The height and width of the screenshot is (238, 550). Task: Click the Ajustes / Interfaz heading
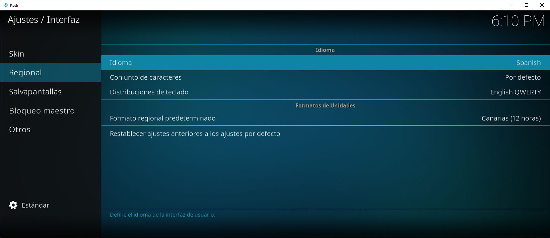[x=44, y=20]
